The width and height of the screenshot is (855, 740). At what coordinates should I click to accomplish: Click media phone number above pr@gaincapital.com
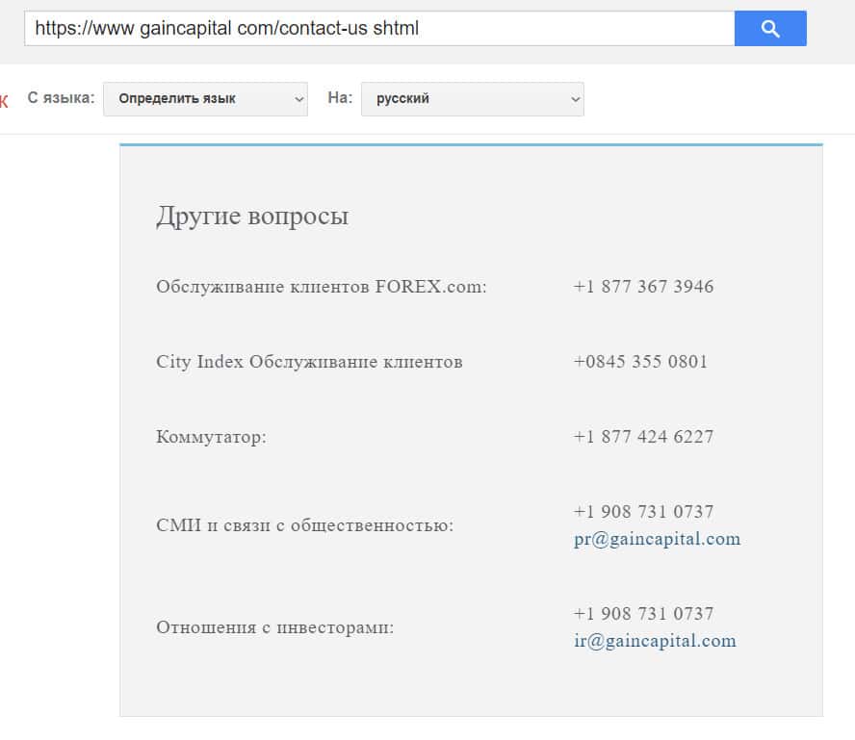(643, 512)
